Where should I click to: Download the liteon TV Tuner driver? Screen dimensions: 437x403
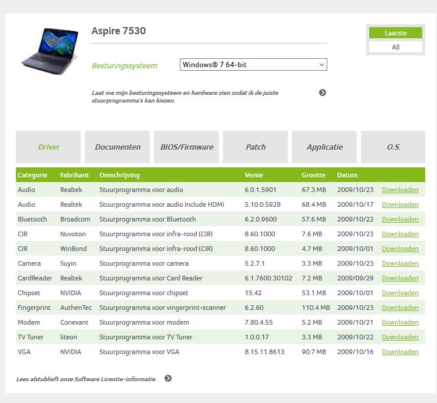pos(400,337)
